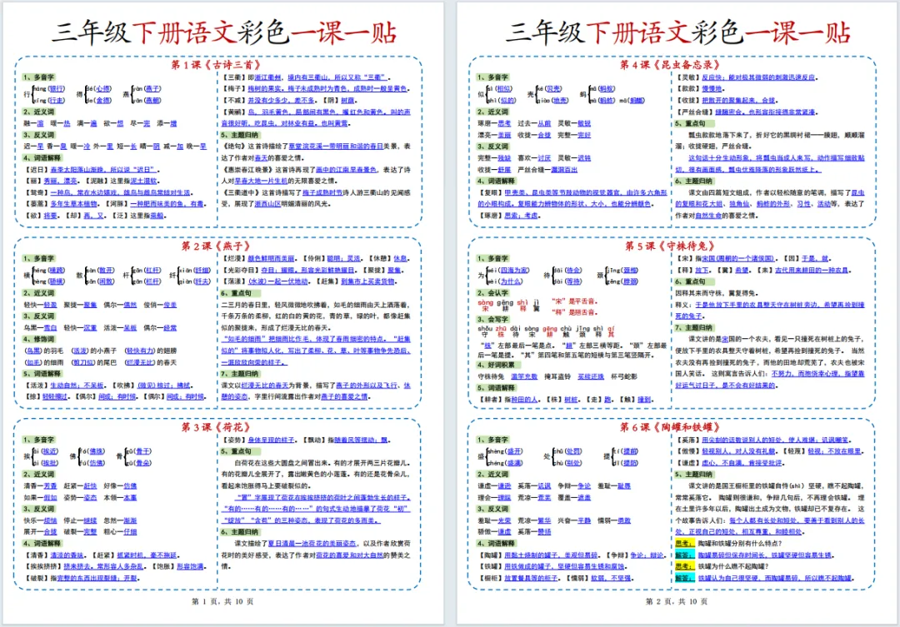Click the 【烂漫】 entry in 燕子 lesson
Image resolution: width=900 pixels, height=627 pixels.
pos(258,258)
